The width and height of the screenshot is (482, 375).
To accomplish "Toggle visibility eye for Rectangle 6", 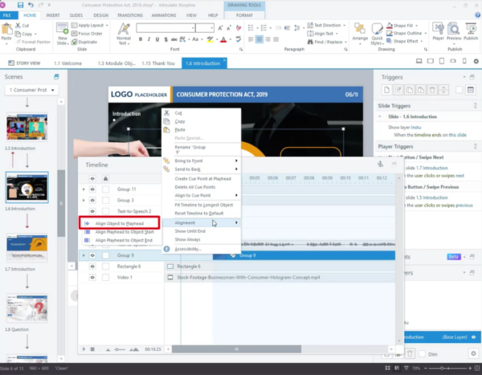I will pyautogui.click(x=92, y=267).
